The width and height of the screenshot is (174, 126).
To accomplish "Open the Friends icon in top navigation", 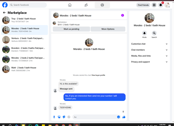I will pyautogui.click(x=86, y=5).
